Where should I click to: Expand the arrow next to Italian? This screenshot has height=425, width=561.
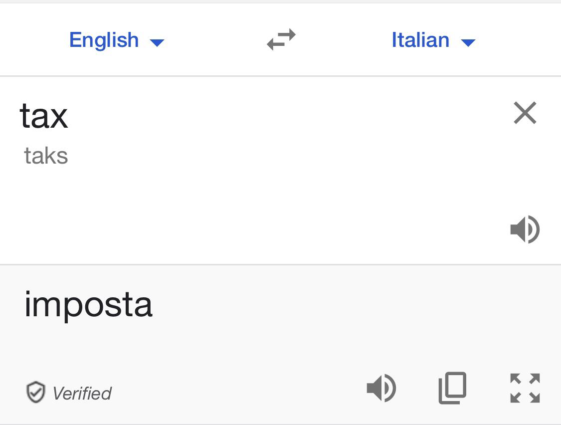click(x=468, y=42)
